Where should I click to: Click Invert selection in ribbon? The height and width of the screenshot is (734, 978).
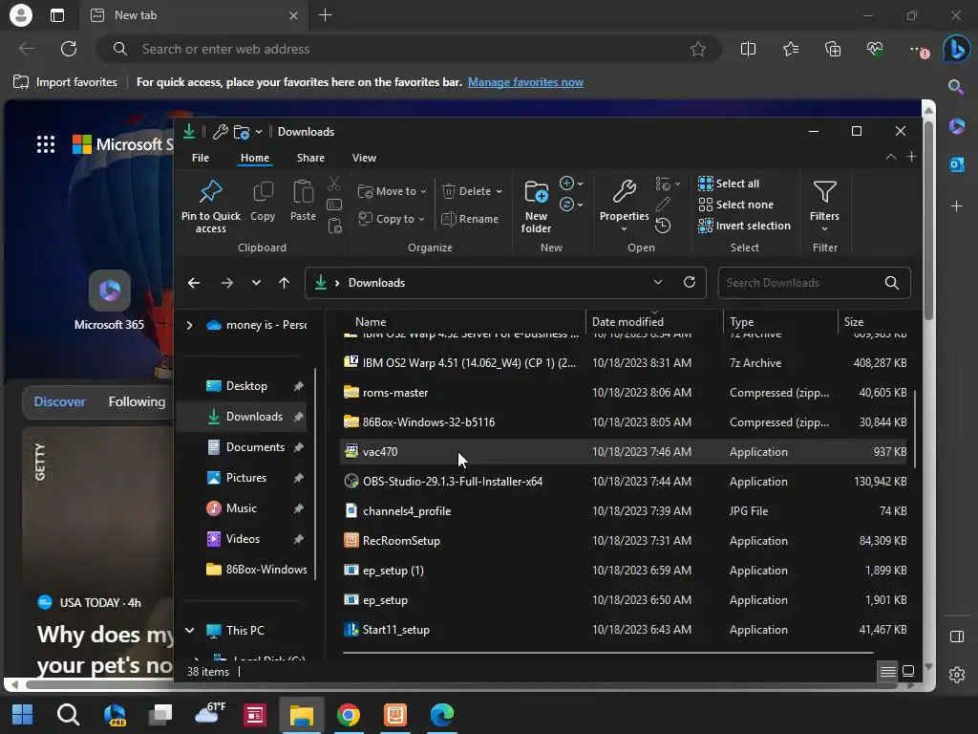(745, 226)
